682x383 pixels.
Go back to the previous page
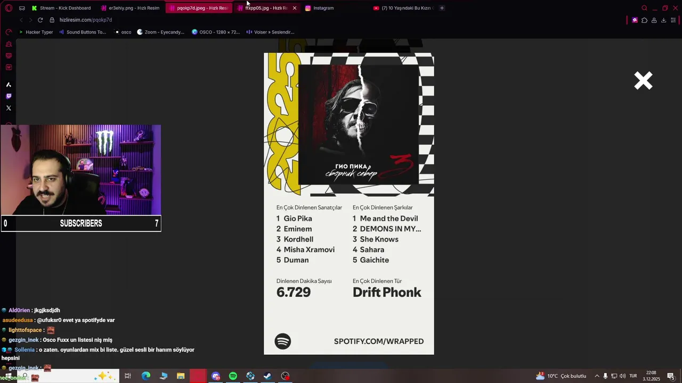[21, 20]
